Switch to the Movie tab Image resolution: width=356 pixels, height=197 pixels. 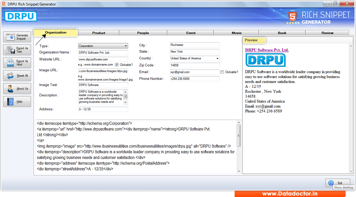click(237, 33)
